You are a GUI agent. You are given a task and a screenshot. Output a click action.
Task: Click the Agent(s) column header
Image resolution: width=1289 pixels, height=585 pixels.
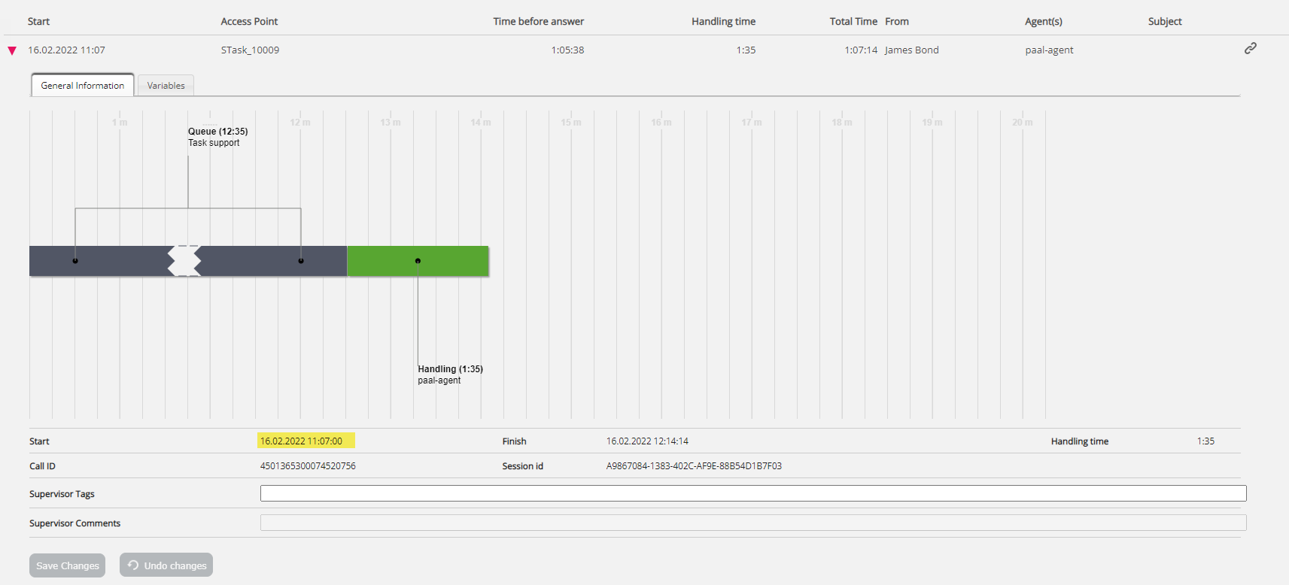[1043, 22]
